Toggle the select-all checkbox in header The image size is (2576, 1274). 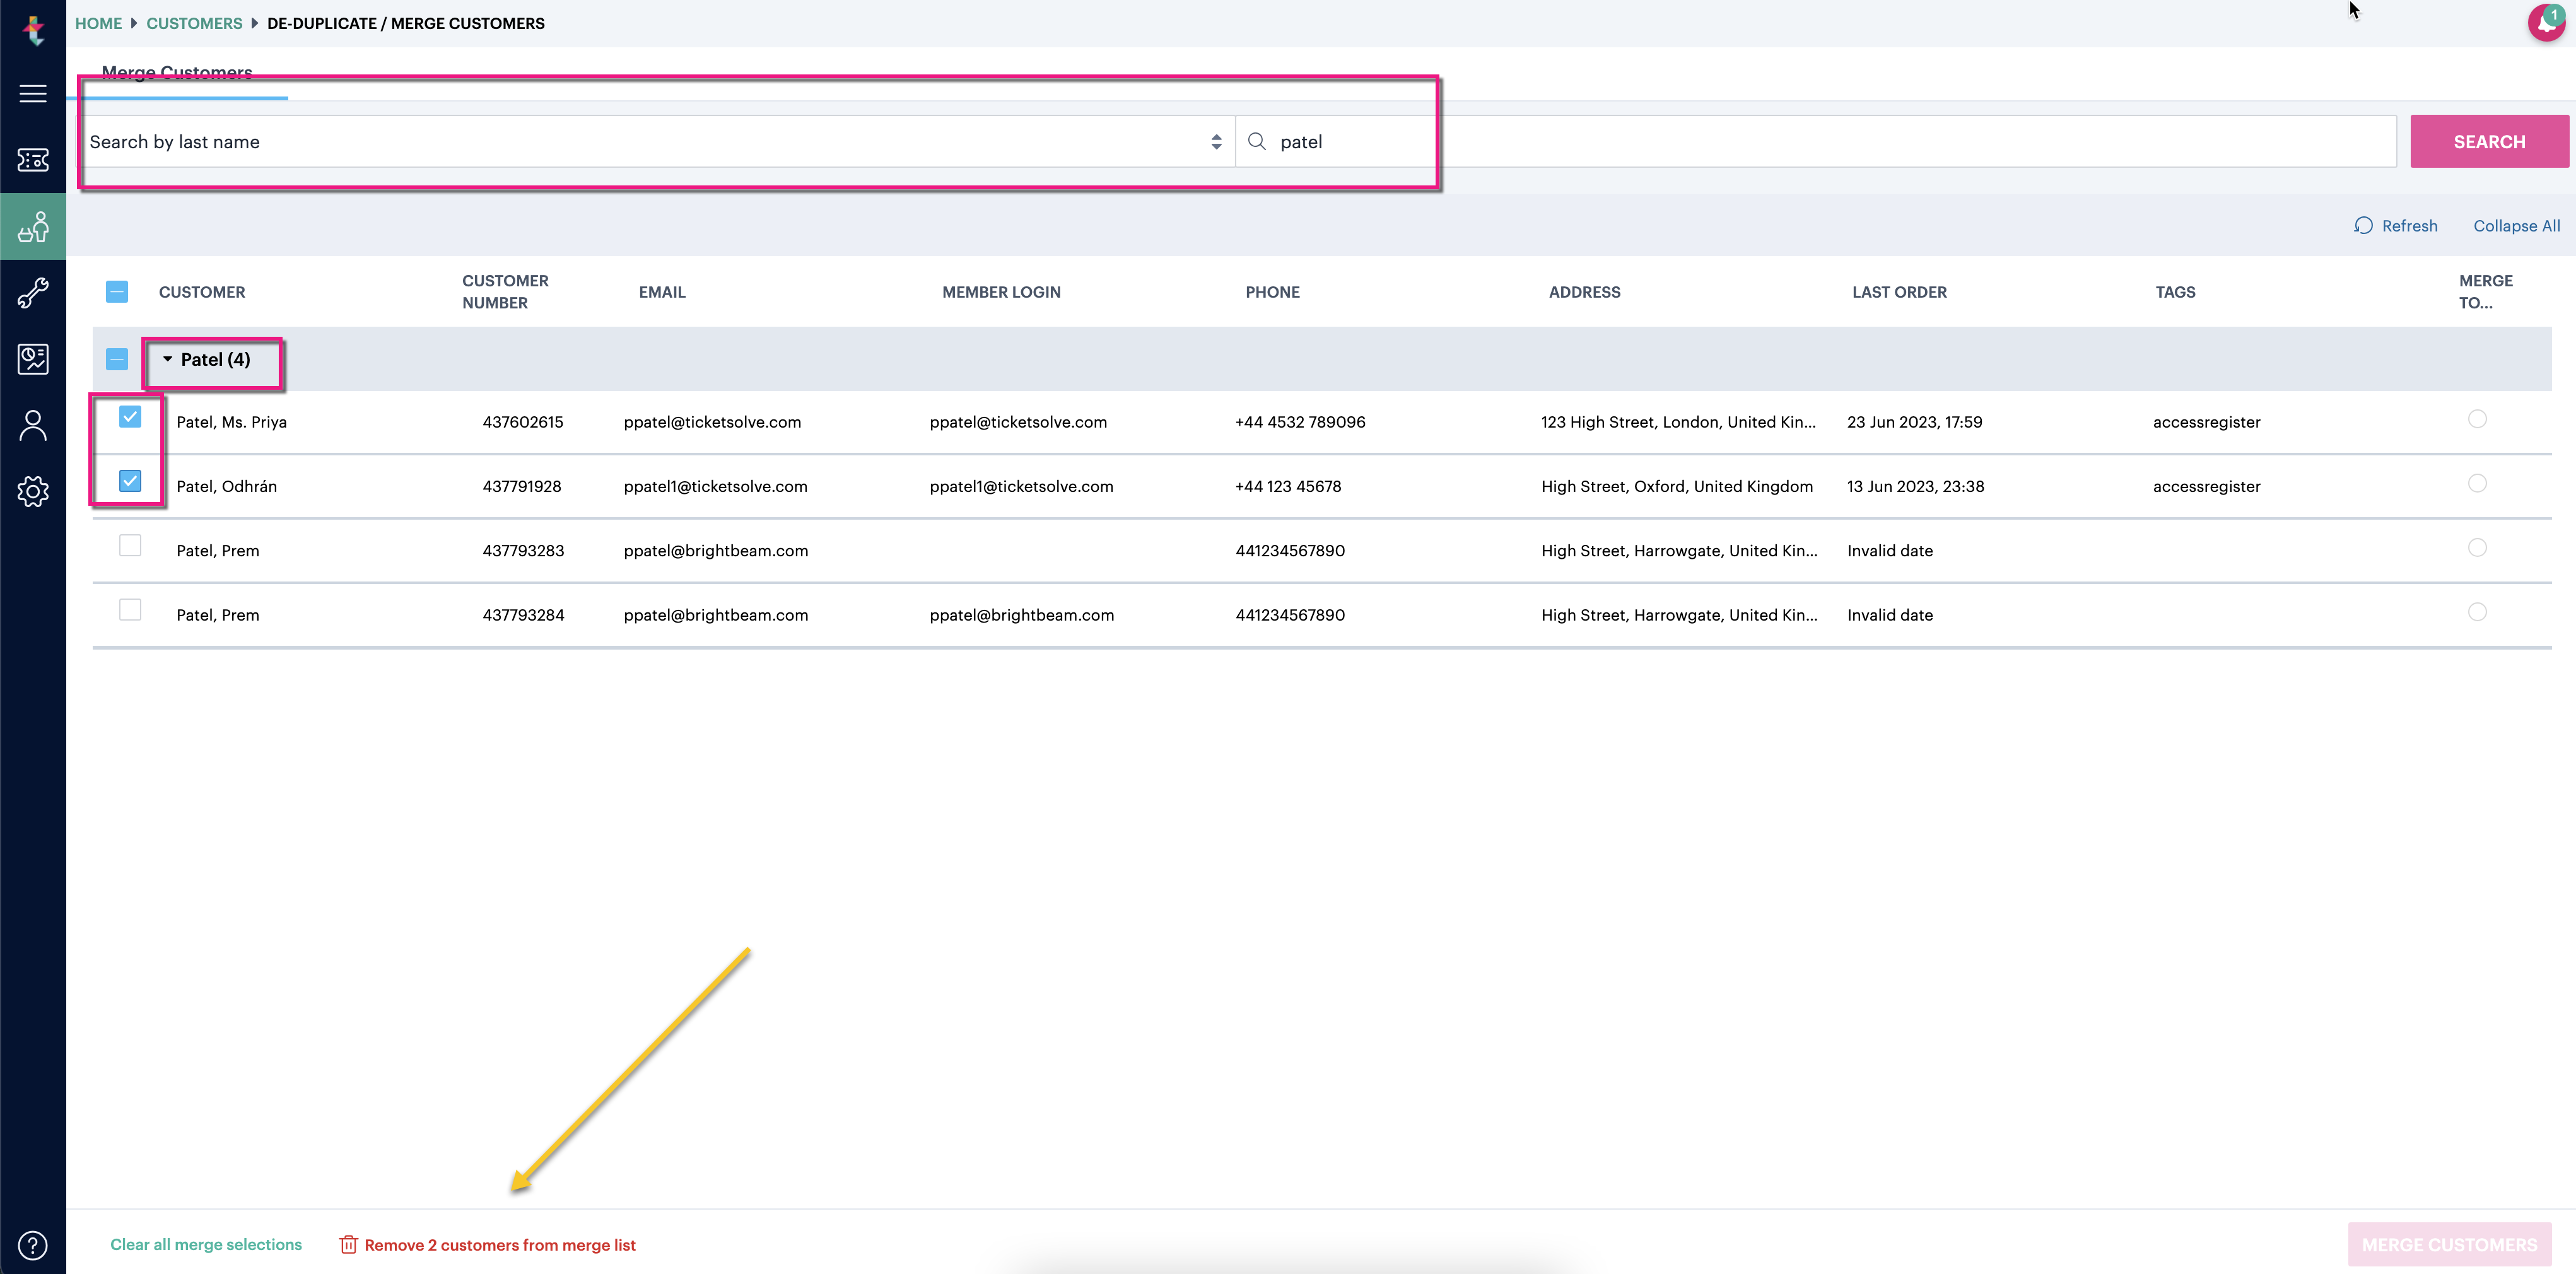pyautogui.click(x=117, y=292)
